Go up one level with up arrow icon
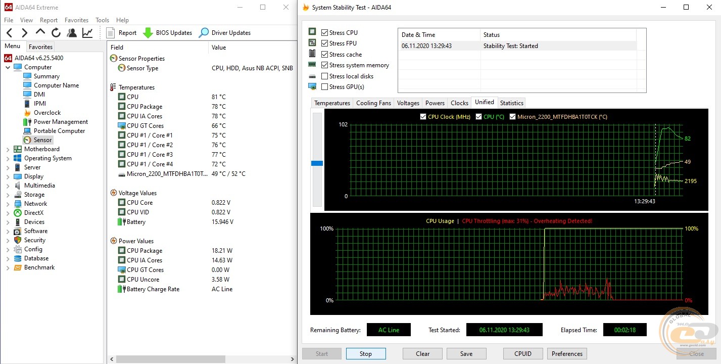 coord(40,32)
